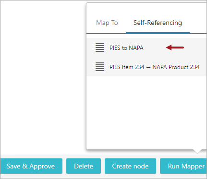This screenshot has height=179, width=207.
Task: Click the blank white panel left of popup
Action: 43,77
